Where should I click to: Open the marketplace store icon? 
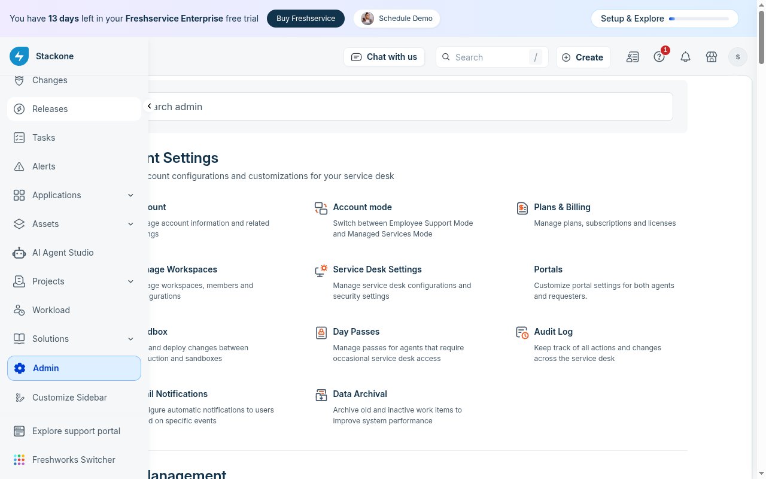[712, 57]
